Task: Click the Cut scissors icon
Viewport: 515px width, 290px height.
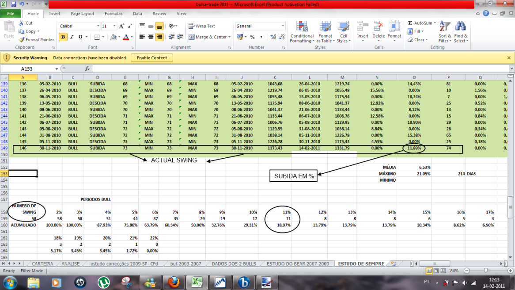Action: pos(22,23)
